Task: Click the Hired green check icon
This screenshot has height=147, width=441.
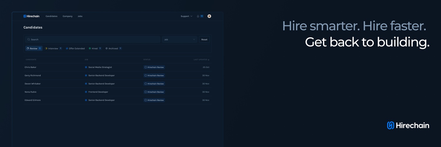Action: pyautogui.click(x=90, y=49)
